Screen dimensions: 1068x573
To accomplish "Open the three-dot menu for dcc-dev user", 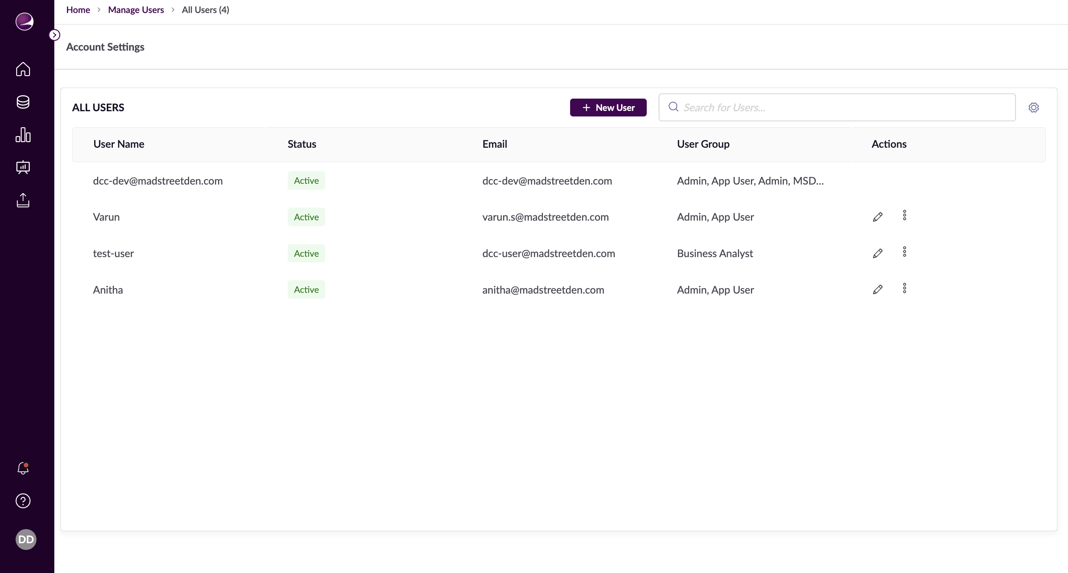I will (905, 180).
